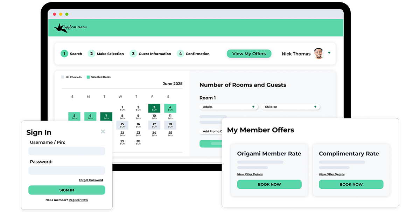Open Nick Thomas profile avatar
Screen dimensions: 420x220
(x=318, y=53)
